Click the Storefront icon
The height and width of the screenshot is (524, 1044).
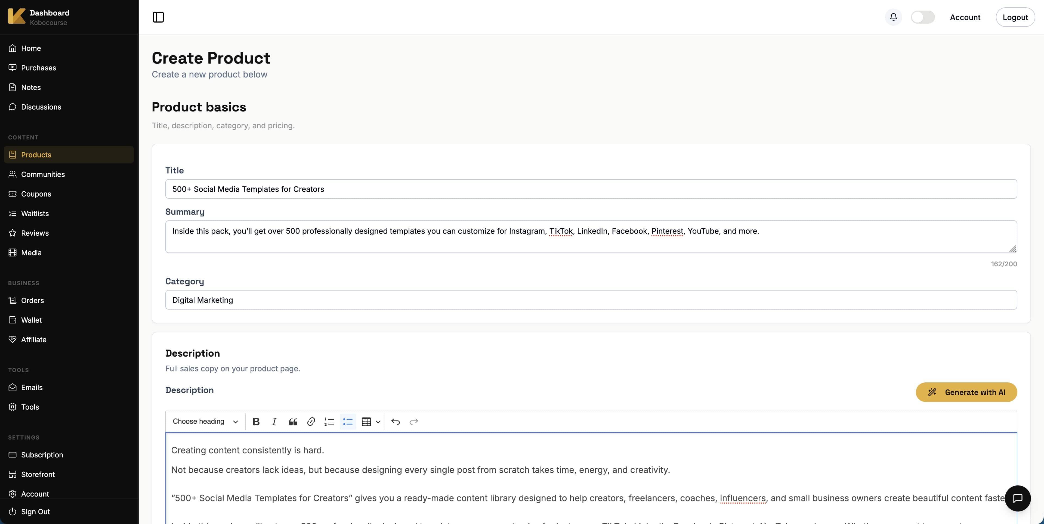(x=13, y=474)
